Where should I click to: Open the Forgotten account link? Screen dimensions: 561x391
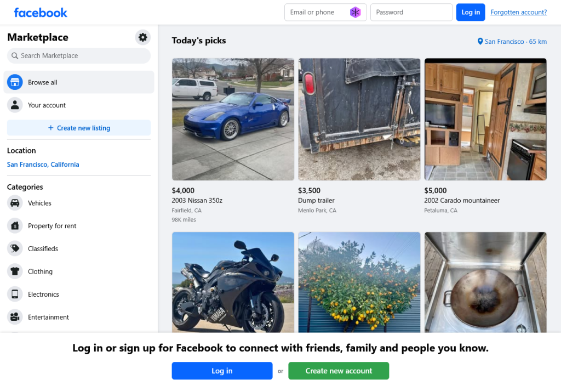click(518, 12)
